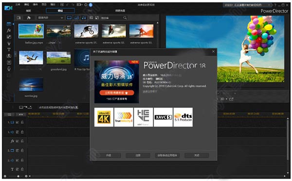
Task: Zoom in timeline with the plus icon
Action: click(x=26, y=176)
